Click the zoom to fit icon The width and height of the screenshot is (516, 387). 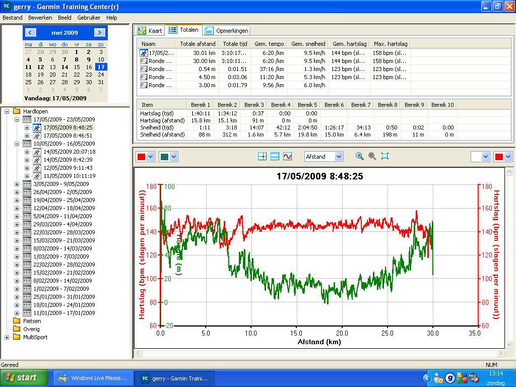point(384,156)
